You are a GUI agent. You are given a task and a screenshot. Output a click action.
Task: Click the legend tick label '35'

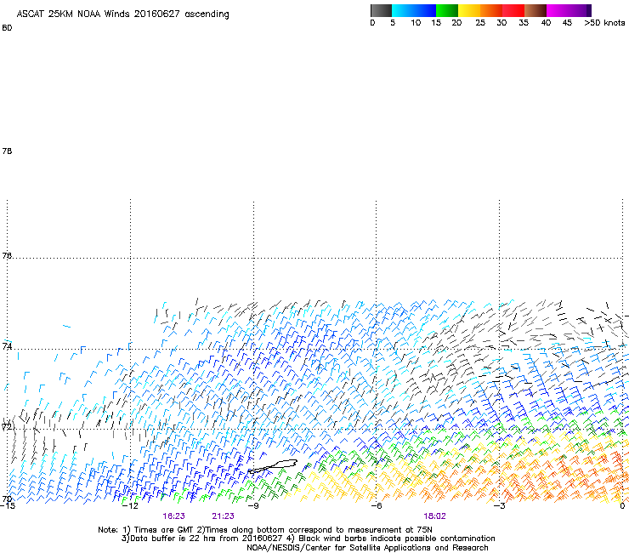click(x=524, y=23)
